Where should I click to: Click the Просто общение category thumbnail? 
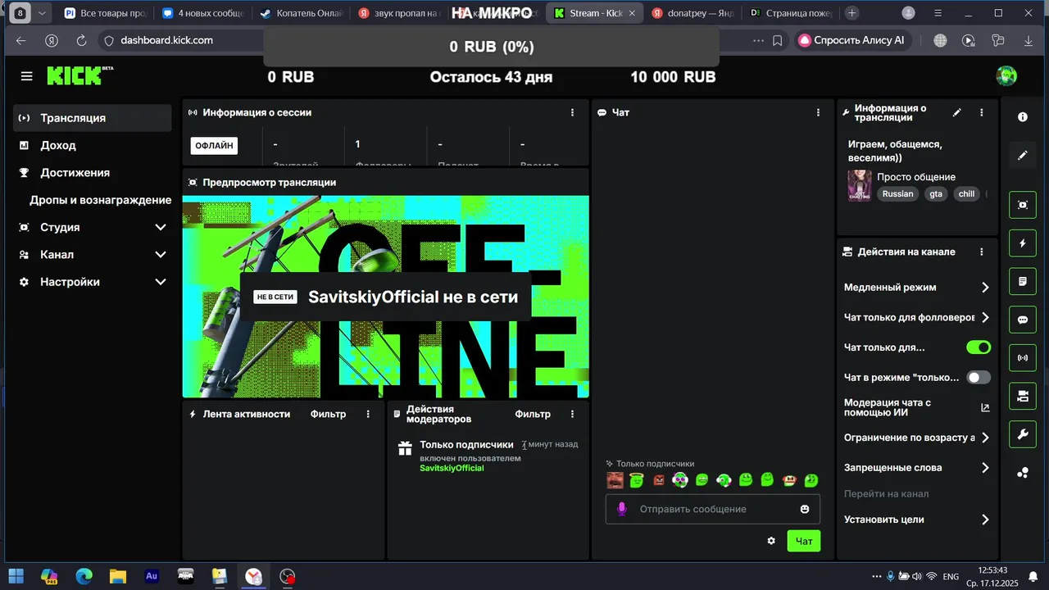click(x=860, y=185)
